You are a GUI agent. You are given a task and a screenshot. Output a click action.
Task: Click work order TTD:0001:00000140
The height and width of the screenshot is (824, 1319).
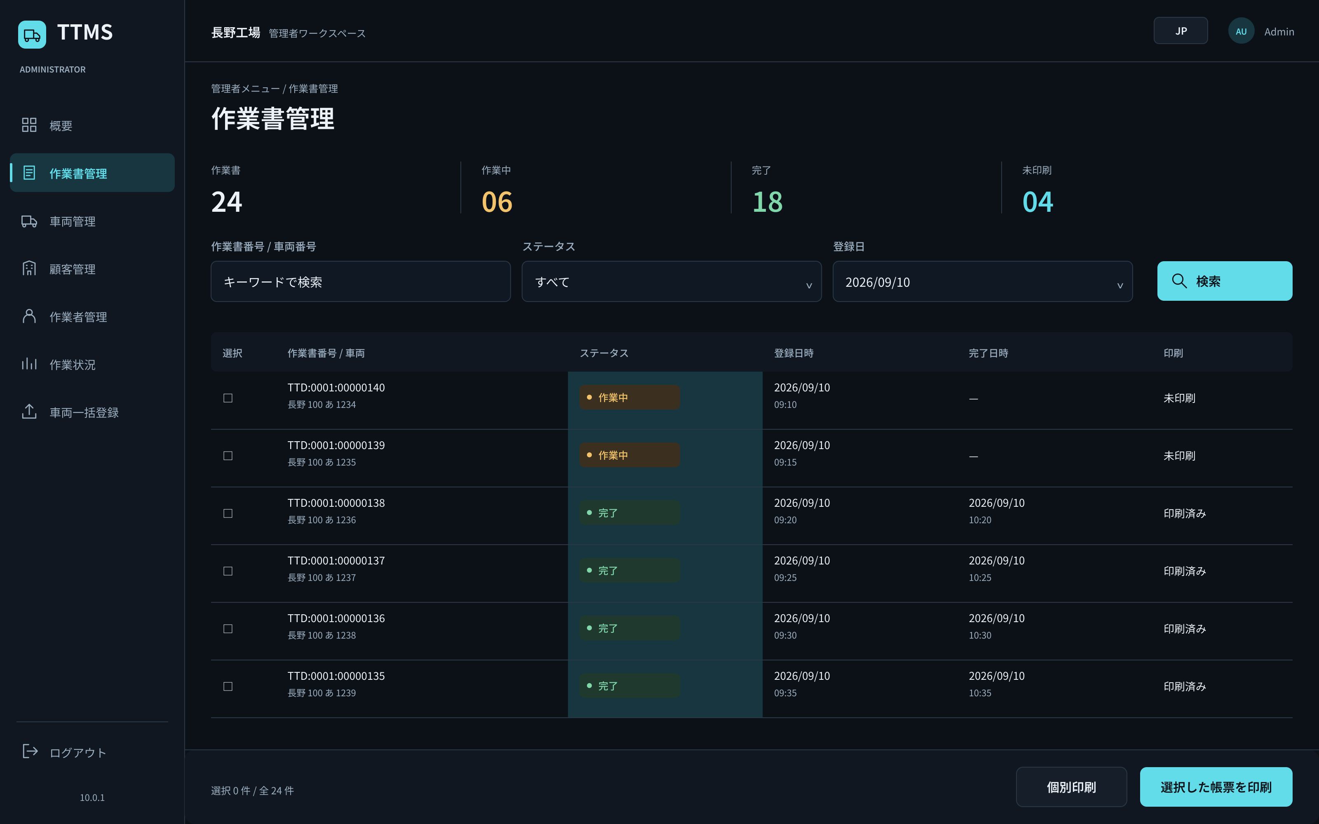click(336, 387)
